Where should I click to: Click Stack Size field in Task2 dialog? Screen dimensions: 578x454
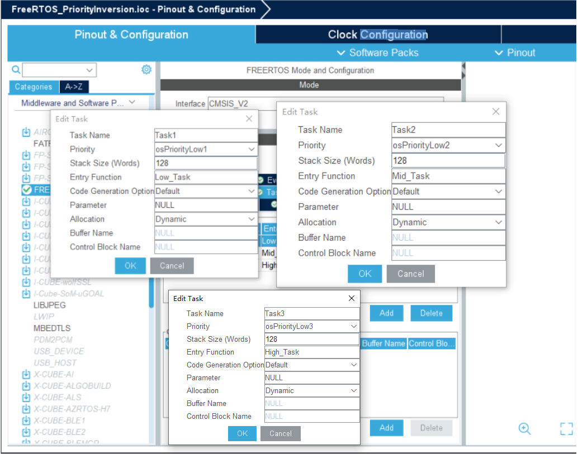pos(448,160)
